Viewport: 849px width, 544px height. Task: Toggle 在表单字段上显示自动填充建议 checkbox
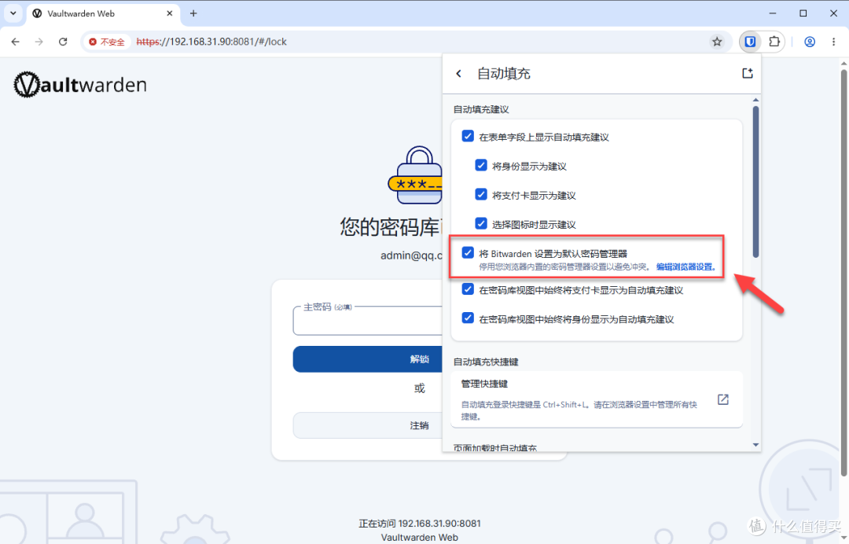pos(468,136)
